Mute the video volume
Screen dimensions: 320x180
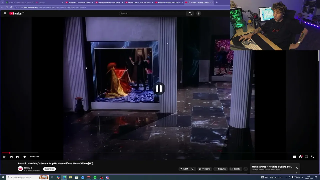pyautogui.click(x=25, y=157)
